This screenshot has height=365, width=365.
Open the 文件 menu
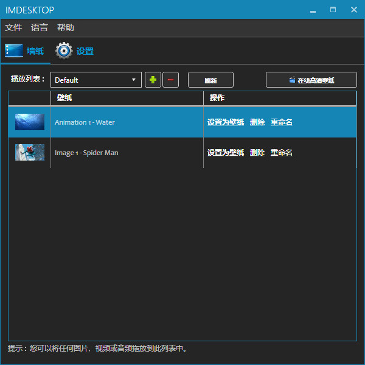pos(13,27)
